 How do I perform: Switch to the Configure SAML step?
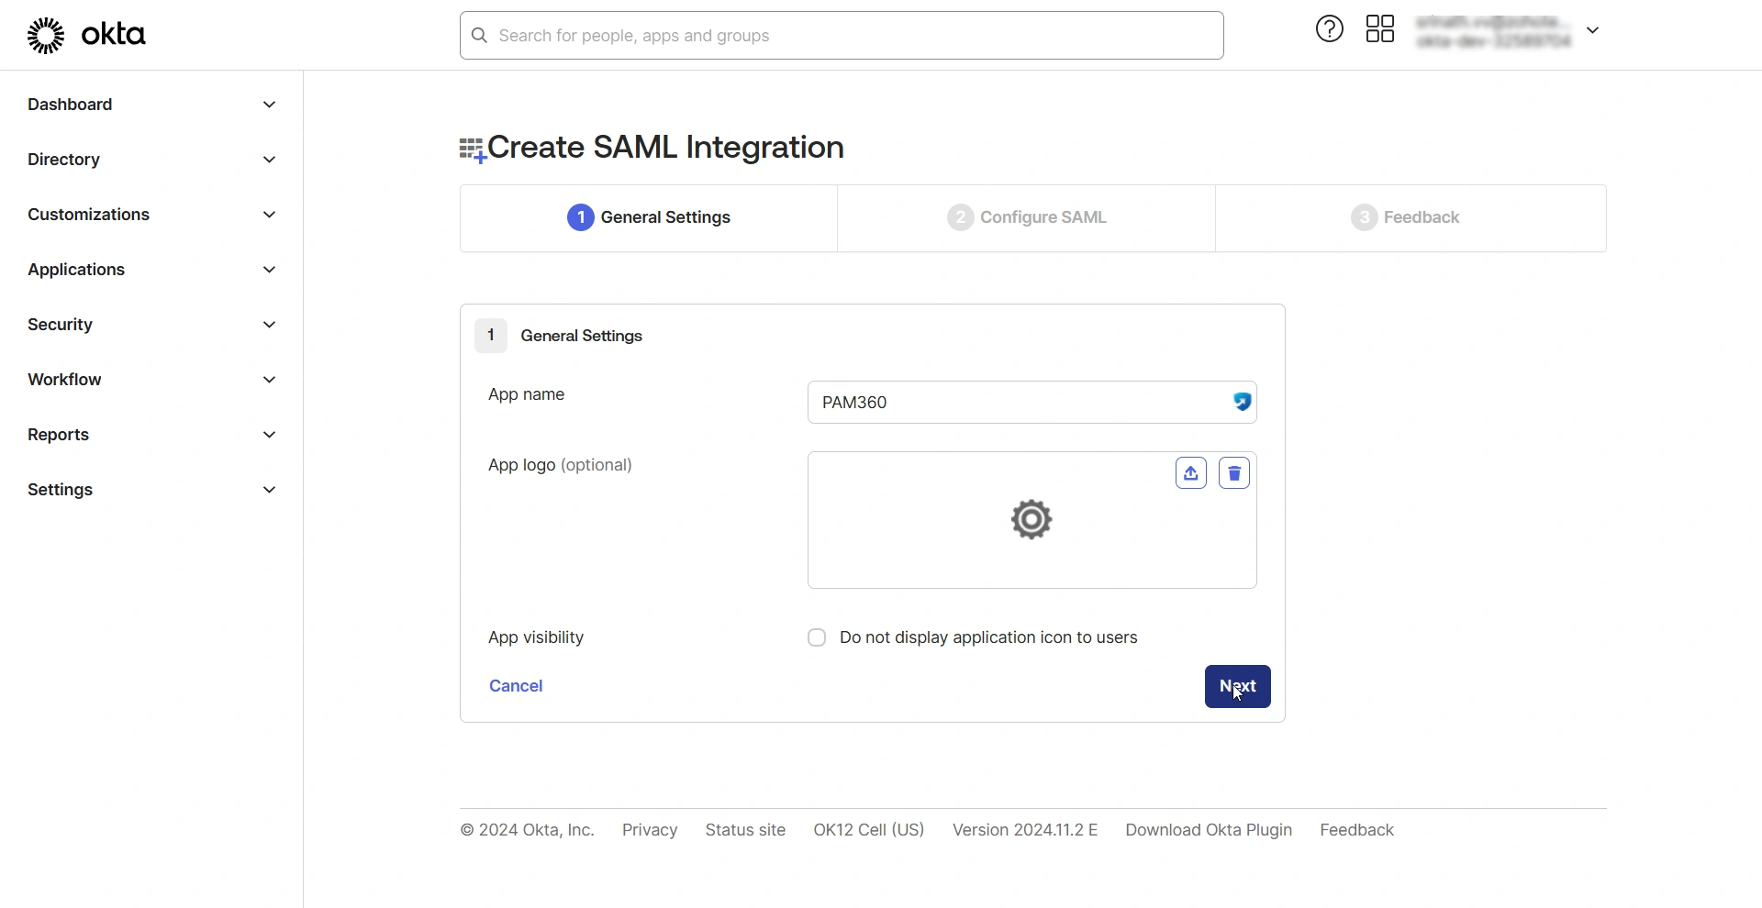click(1025, 217)
